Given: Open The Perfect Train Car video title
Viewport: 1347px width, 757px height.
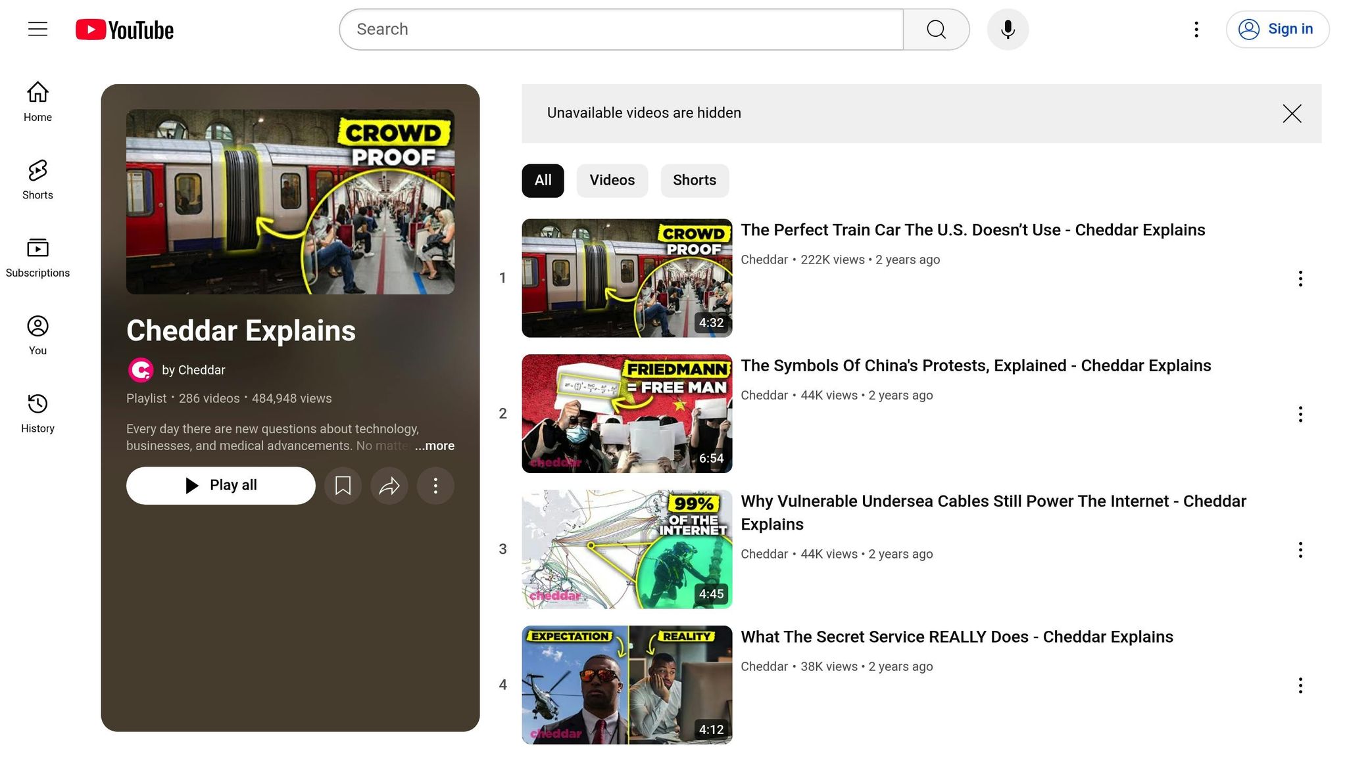Looking at the screenshot, I should tap(973, 230).
